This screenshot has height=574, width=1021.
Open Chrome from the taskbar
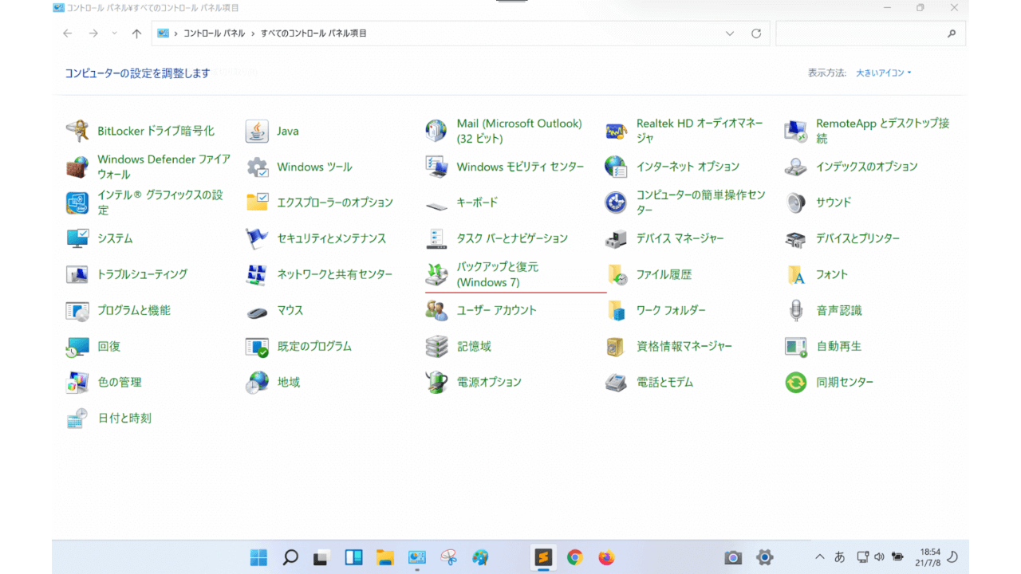coord(574,557)
